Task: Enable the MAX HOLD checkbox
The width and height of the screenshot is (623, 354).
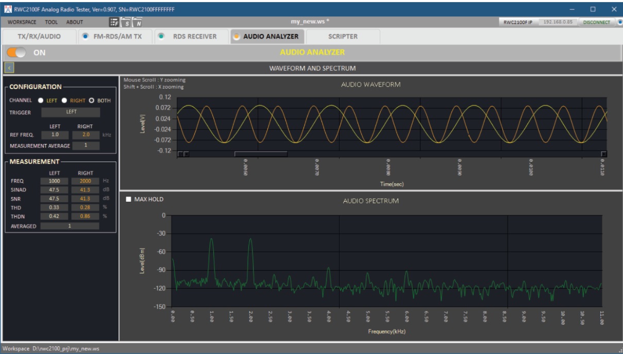Action: click(x=128, y=199)
